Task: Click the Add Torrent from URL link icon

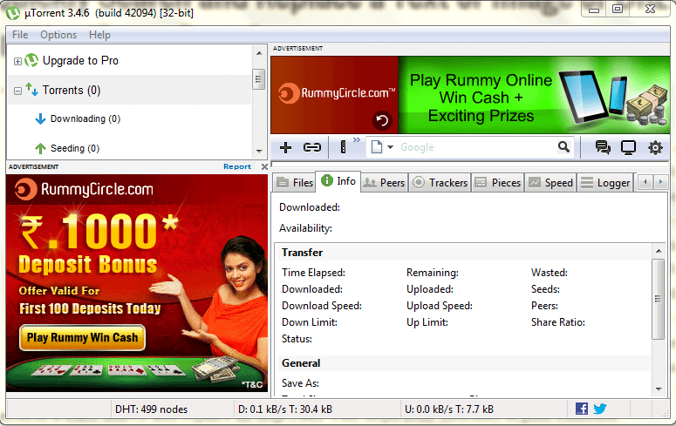Action: [311, 148]
